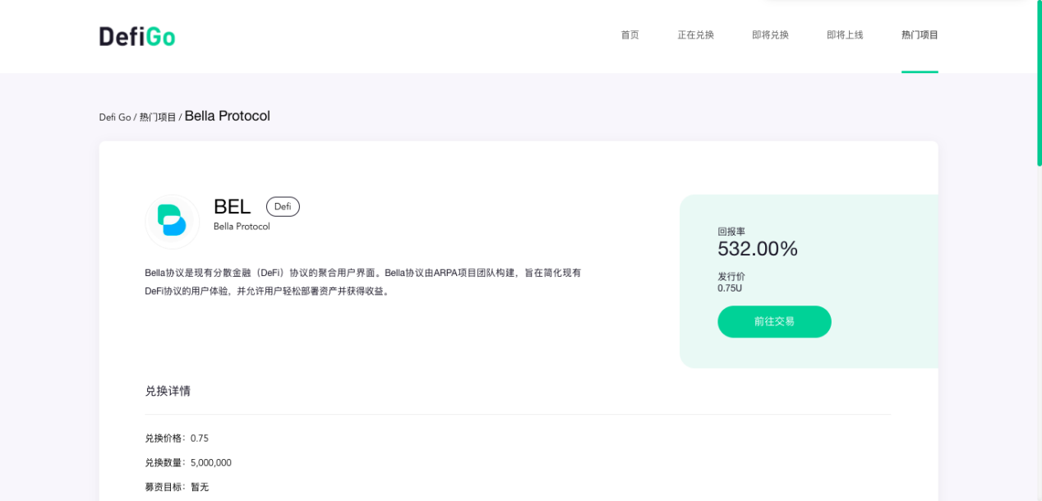Click 热门项目 in the breadcrumb trail
This screenshot has width=1042, height=501.
click(157, 116)
